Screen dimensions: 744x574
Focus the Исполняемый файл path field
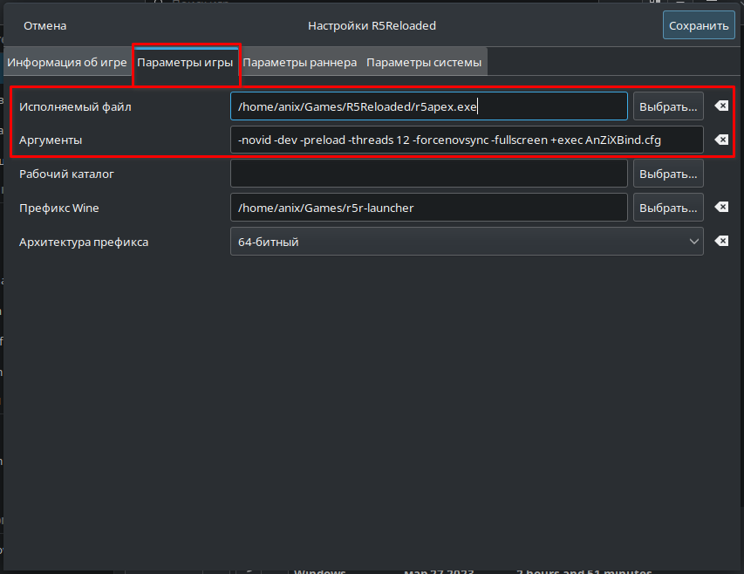pos(428,106)
